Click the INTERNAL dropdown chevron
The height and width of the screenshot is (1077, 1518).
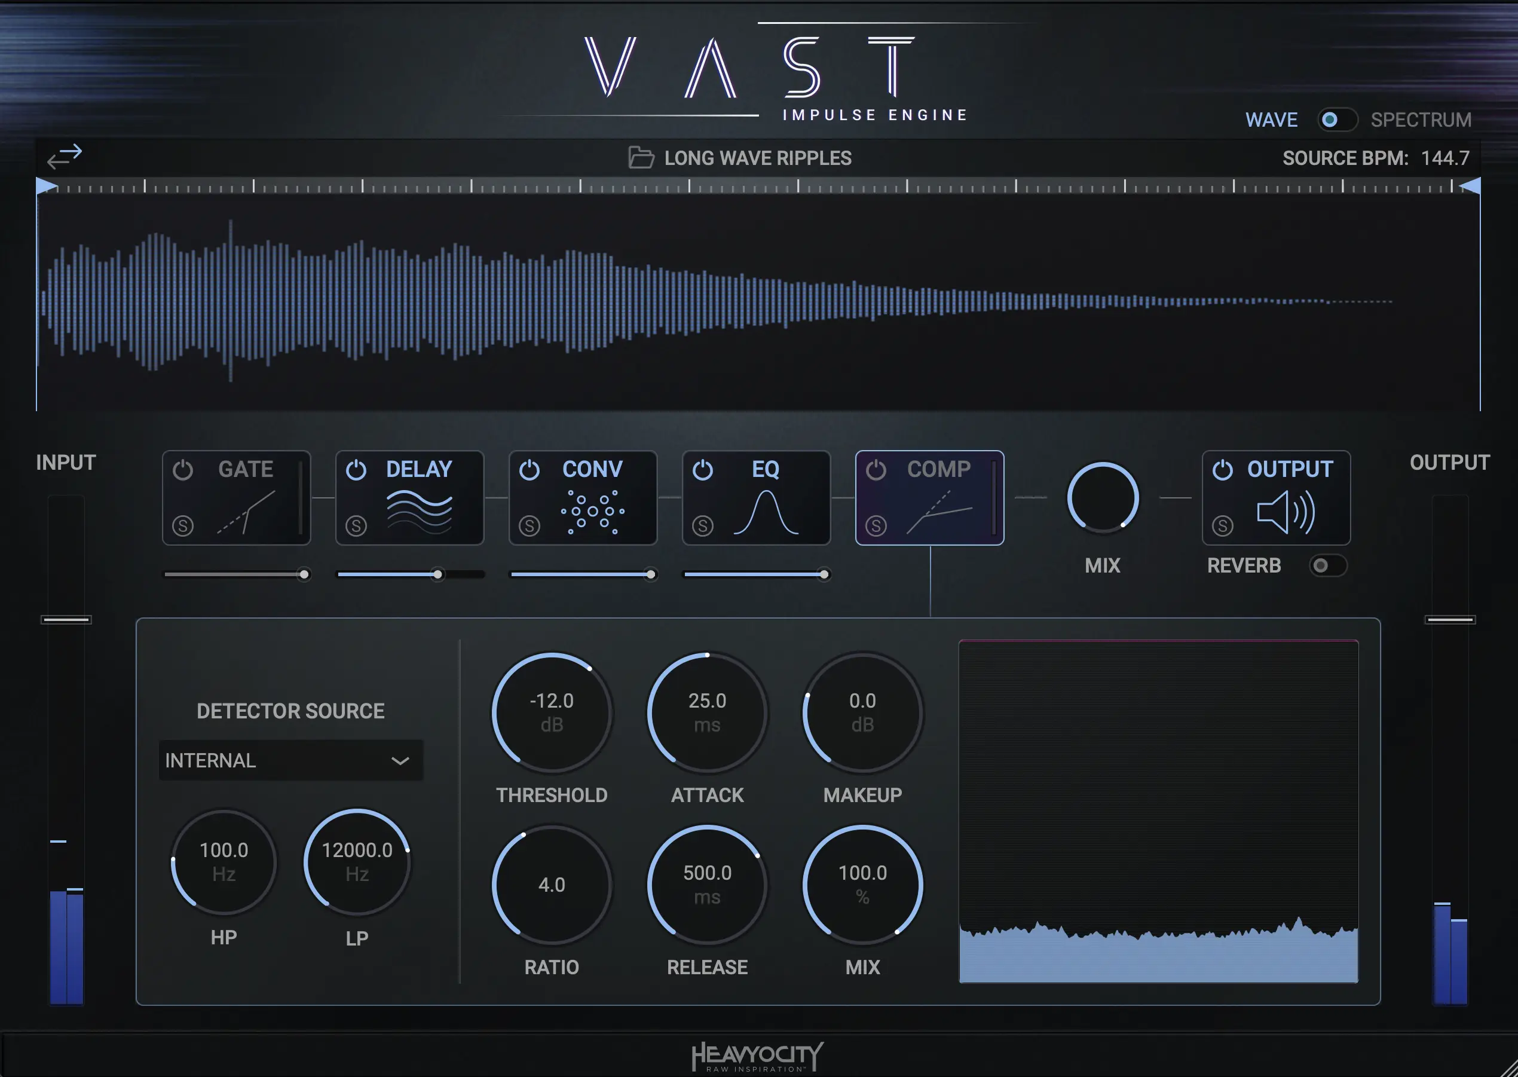click(400, 761)
